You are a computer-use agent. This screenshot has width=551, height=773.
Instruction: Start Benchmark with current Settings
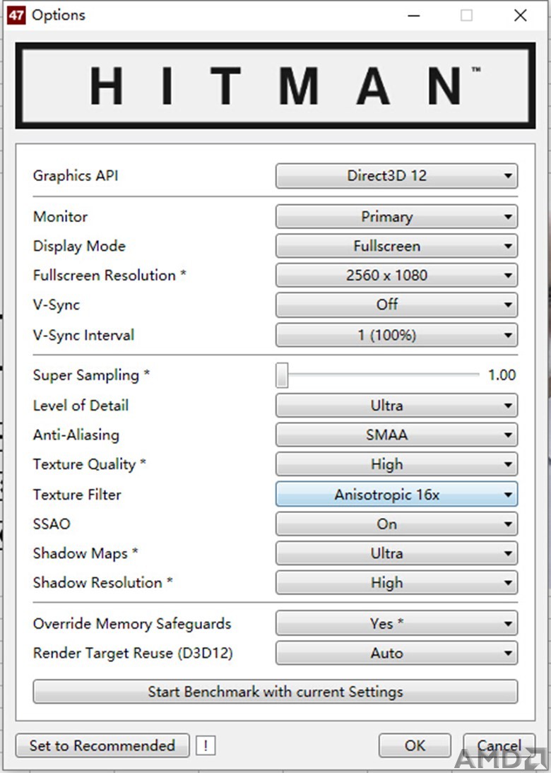275,692
